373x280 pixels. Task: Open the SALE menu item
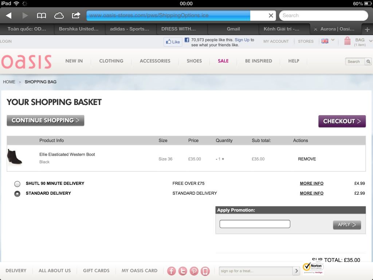coord(223,61)
